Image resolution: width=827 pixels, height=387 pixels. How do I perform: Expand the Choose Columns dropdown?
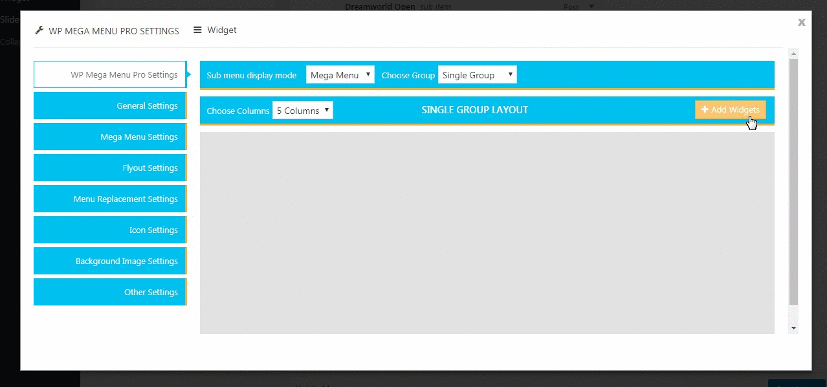pos(303,111)
